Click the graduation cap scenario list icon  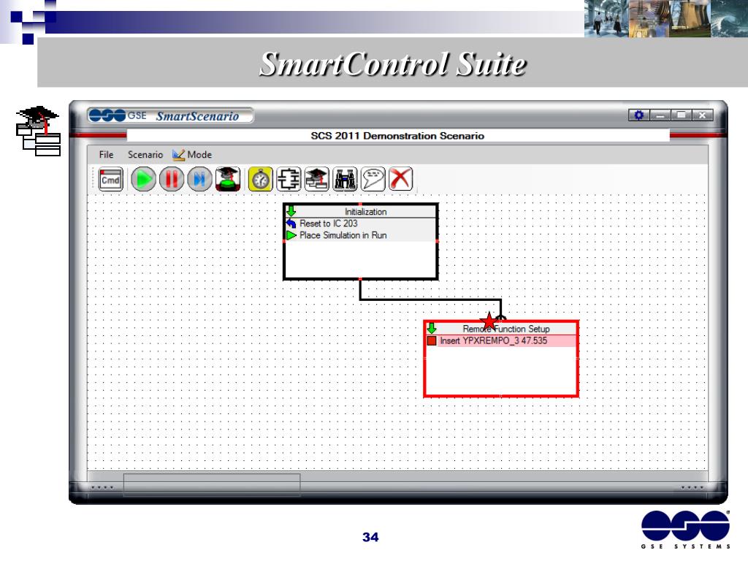(x=317, y=180)
